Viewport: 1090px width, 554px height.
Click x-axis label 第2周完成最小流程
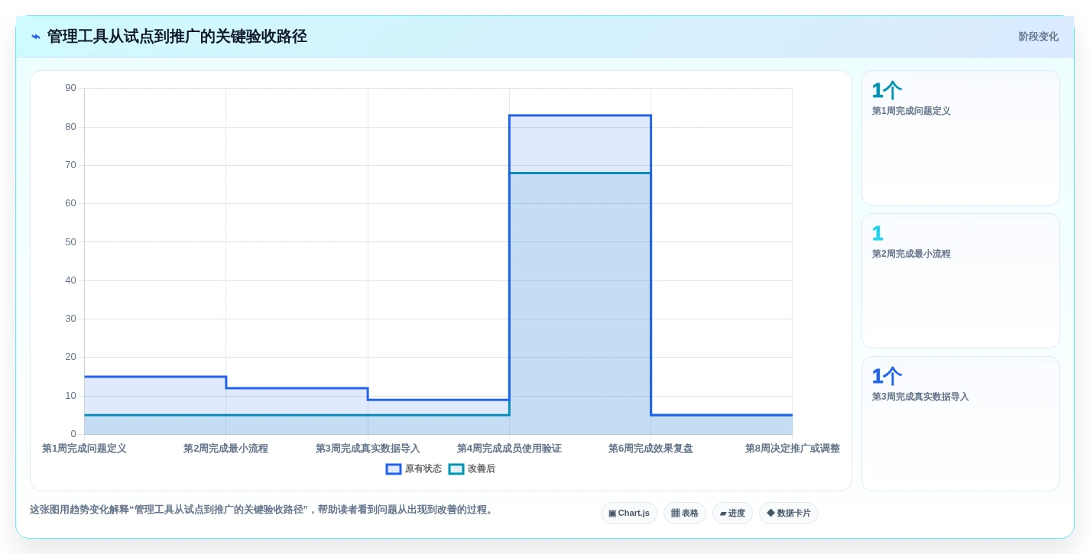(x=225, y=449)
